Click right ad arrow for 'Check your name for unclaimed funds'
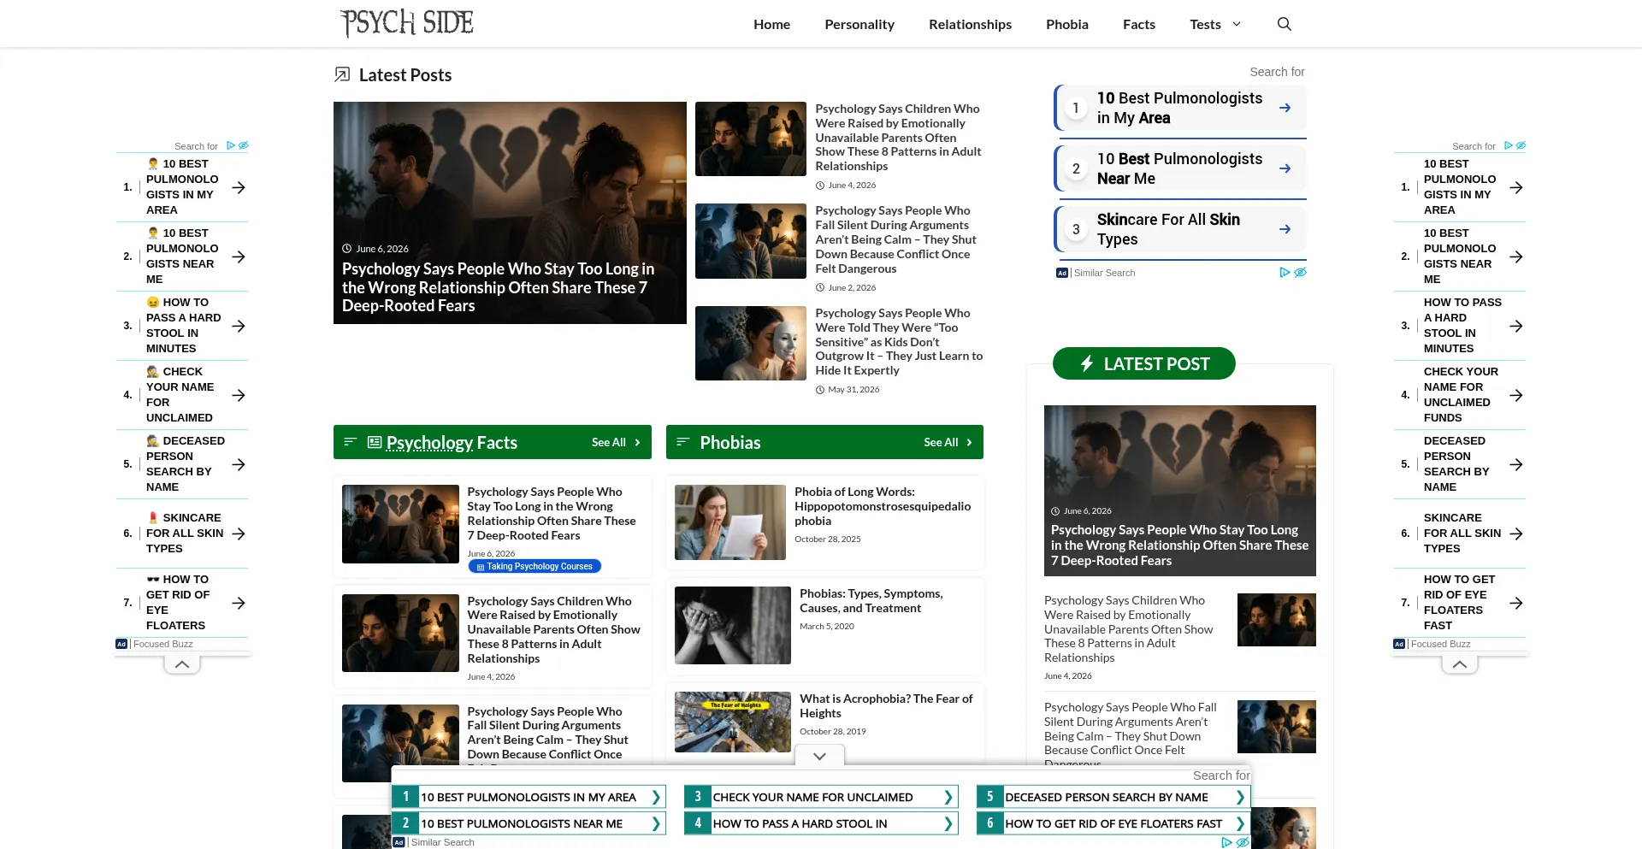The image size is (1642, 849). [1516, 395]
